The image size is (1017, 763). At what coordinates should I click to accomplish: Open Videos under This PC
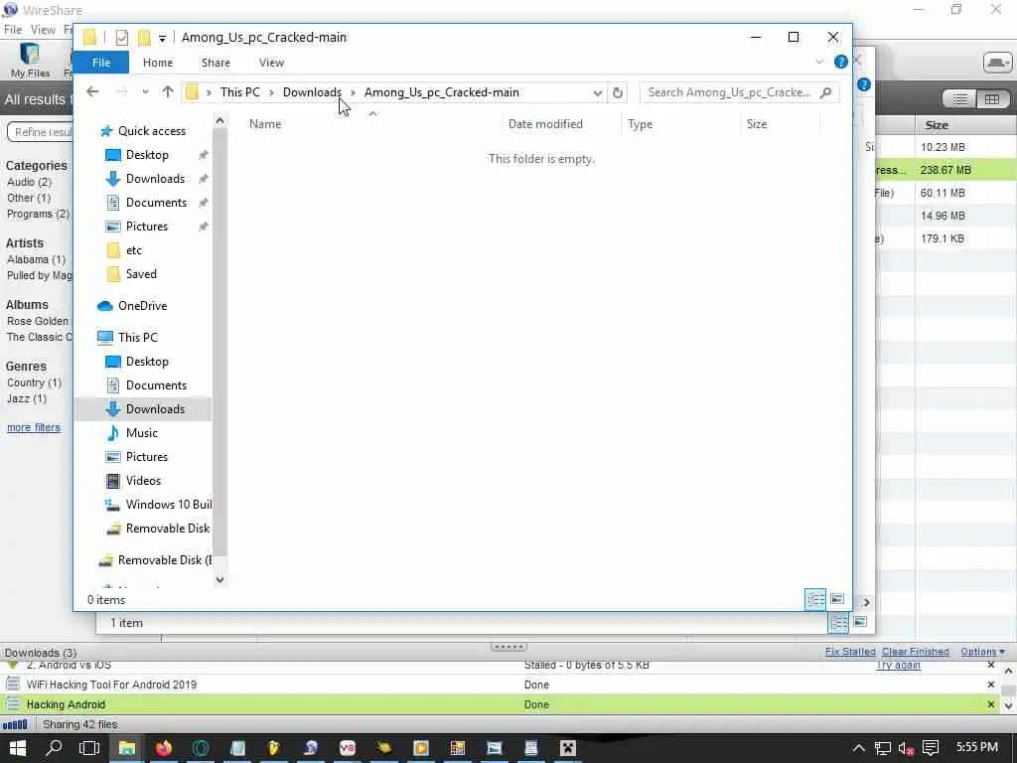coord(143,481)
